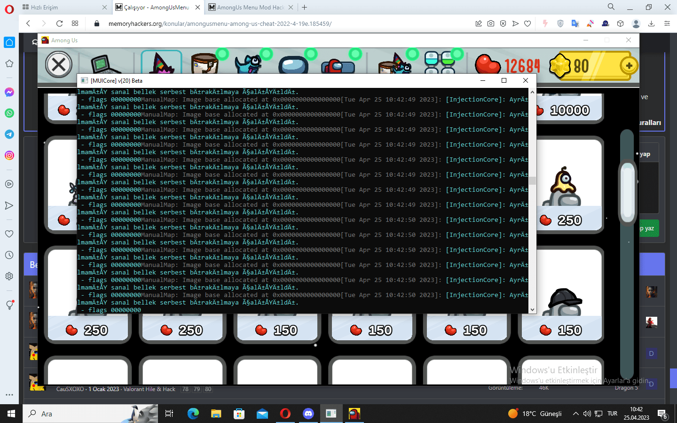Click the gold star currency icon

tap(560, 65)
